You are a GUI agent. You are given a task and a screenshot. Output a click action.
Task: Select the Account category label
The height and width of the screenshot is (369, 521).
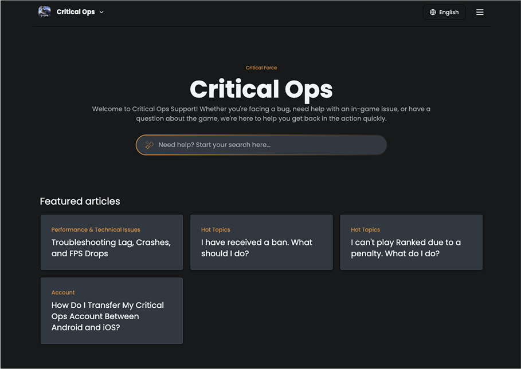63,292
